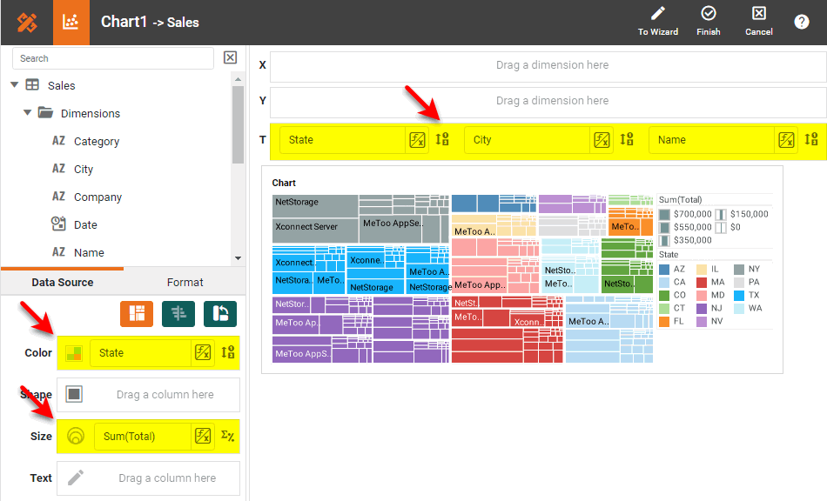Image resolution: width=827 pixels, height=501 pixels.
Task: Click the Shape field square icon
Action: click(x=75, y=395)
